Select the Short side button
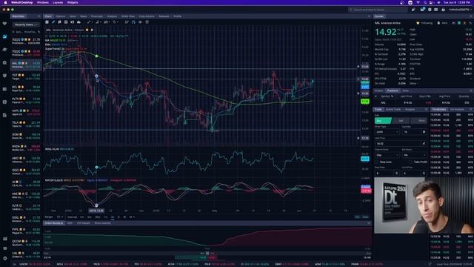Screen dimensions: 474x267 (418, 121)
